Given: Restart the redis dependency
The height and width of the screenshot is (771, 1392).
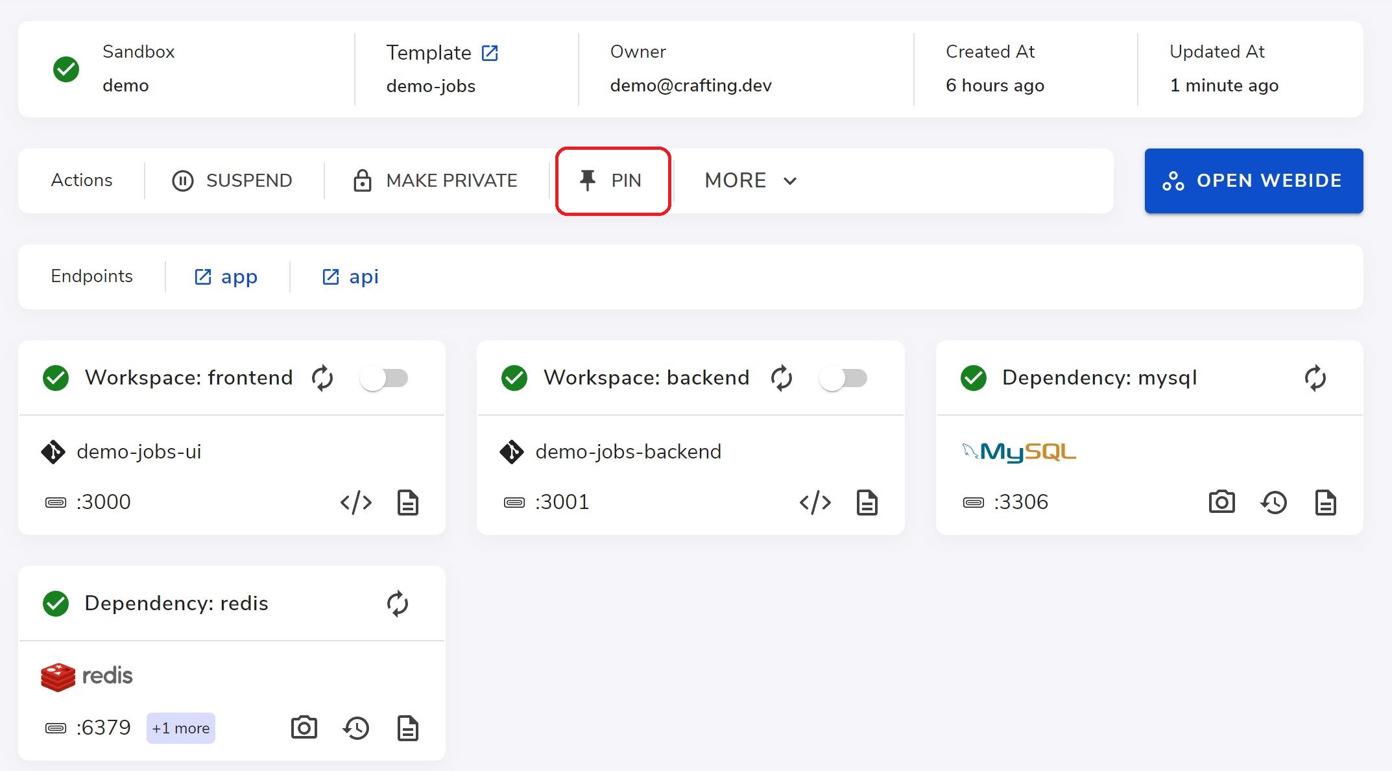Looking at the screenshot, I should click(x=397, y=604).
